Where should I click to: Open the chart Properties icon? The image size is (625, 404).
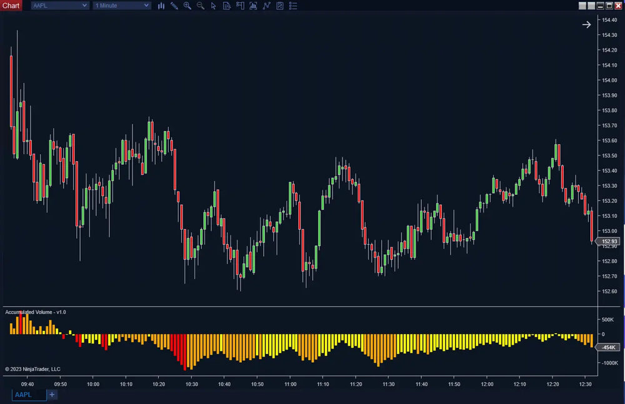pyautogui.click(x=280, y=6)
